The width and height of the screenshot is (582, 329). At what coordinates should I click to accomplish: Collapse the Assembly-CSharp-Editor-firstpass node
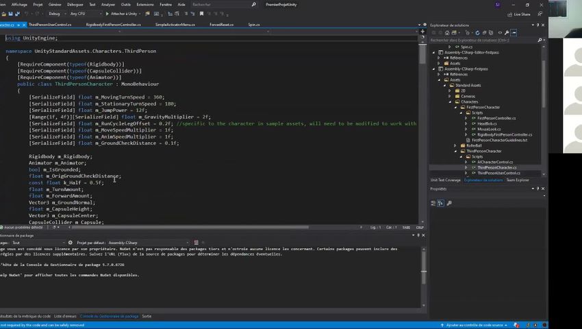[433, 52]
